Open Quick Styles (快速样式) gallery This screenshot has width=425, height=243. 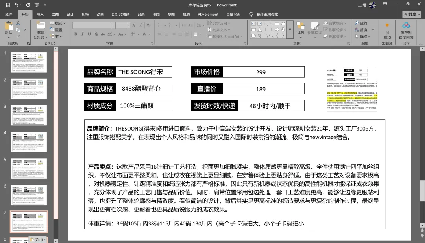click(315, 29)
